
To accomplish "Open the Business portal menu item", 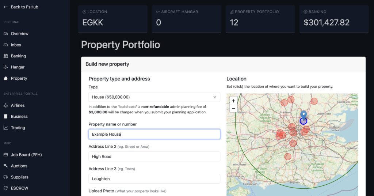I will (19, 117).
